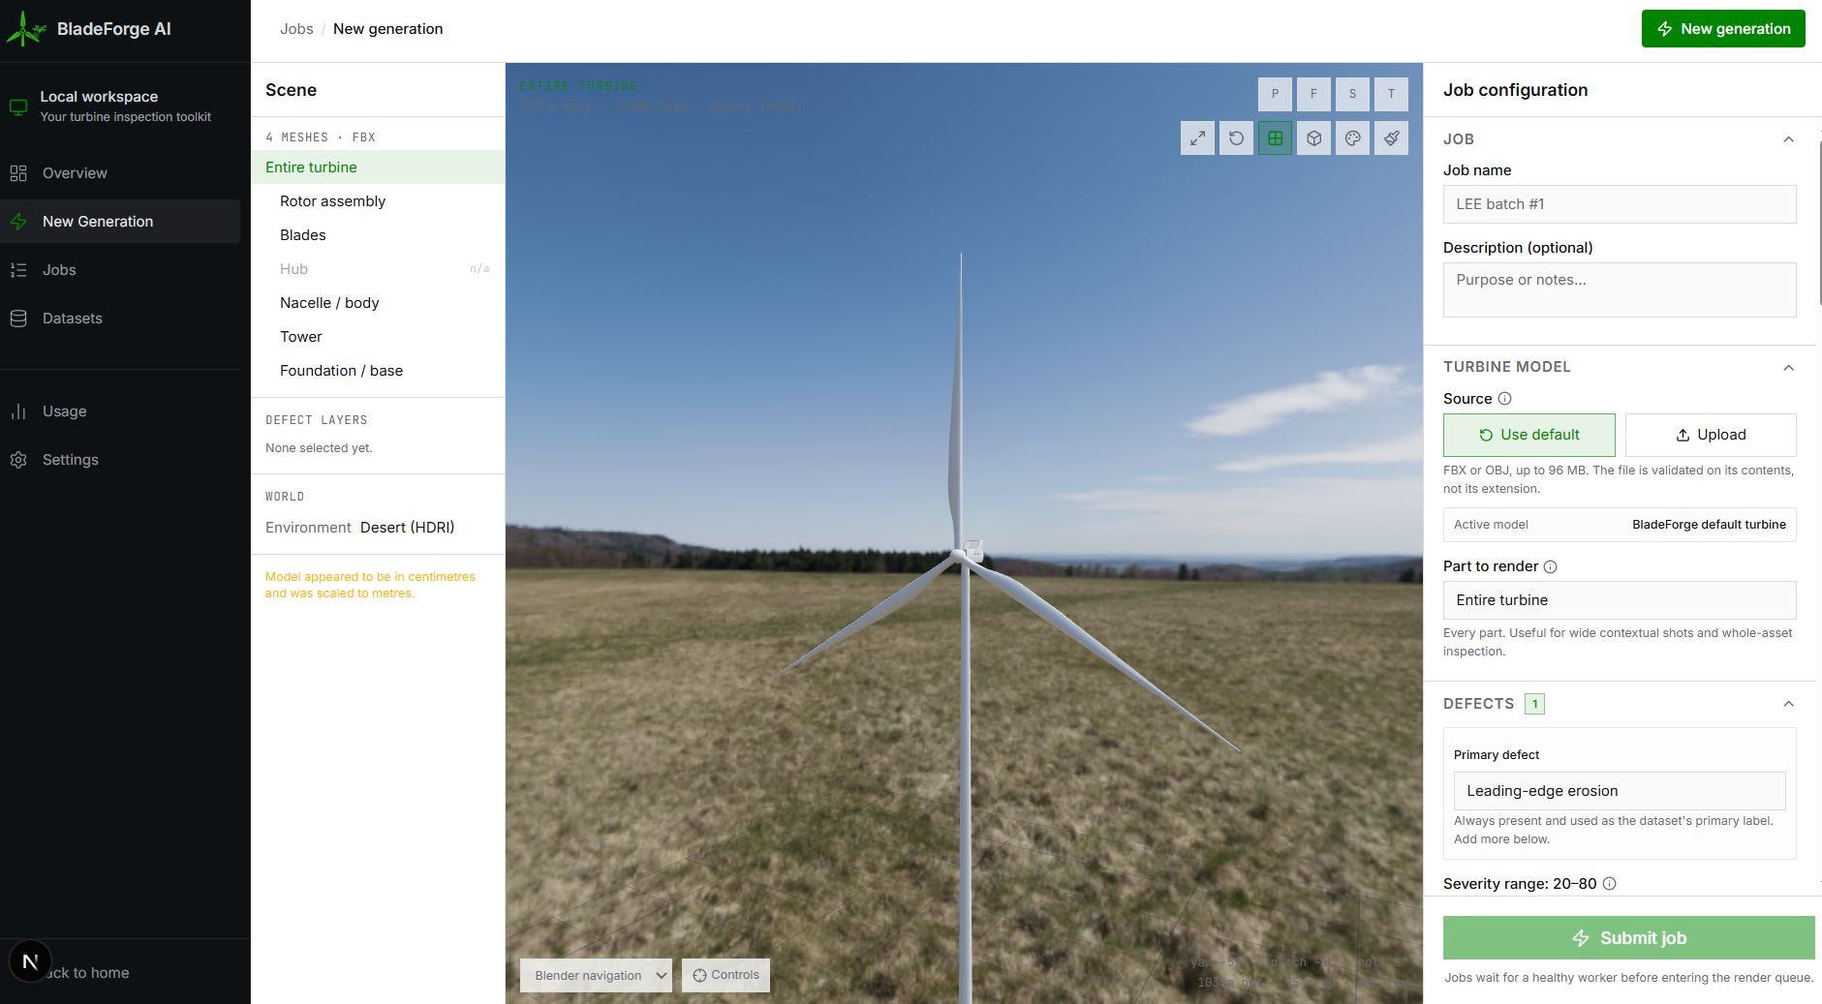Open Datasets in the sidebar
The image size is (1822, 1004).
tap(120, 319)
